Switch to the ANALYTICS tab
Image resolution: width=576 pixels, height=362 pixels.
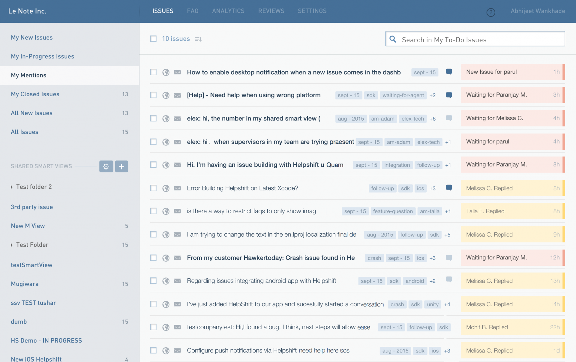(228, 11)
